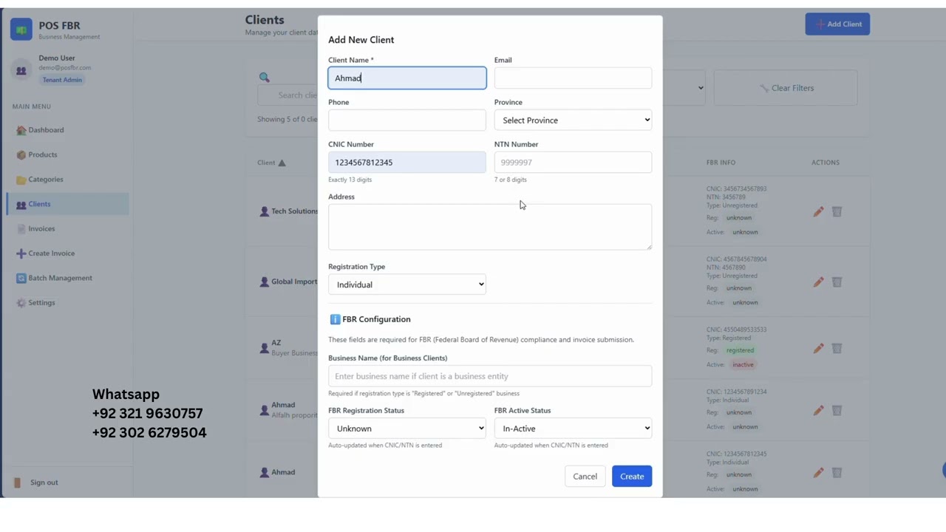Click the Demo User avatar icon
946x532 pixels.
pyautogui.click(x=21, y=70)
